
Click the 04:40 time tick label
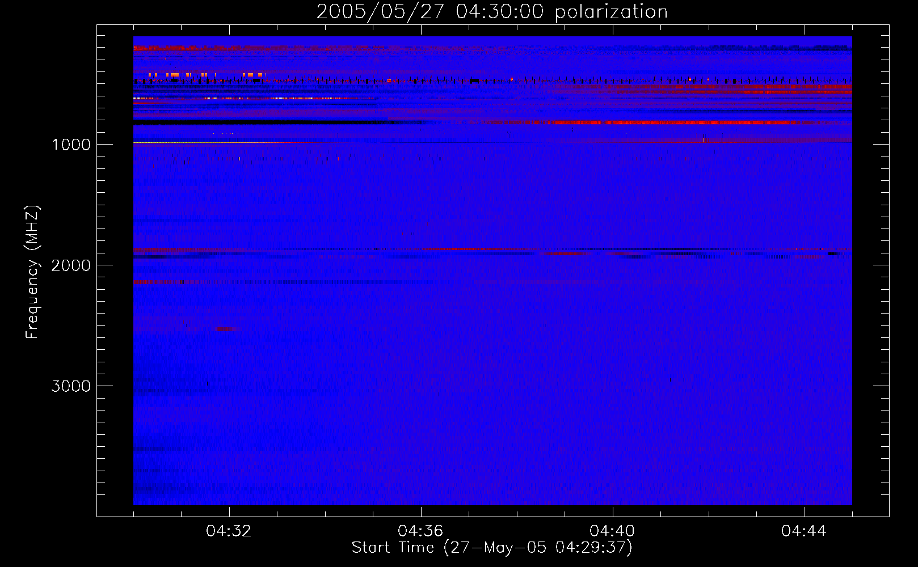click(612, 531)
